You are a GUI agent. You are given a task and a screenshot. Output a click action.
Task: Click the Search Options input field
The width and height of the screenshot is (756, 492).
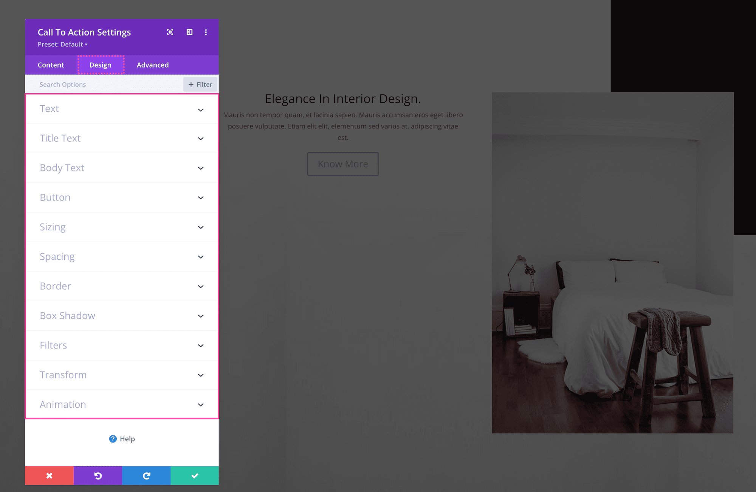coord(94,84)
